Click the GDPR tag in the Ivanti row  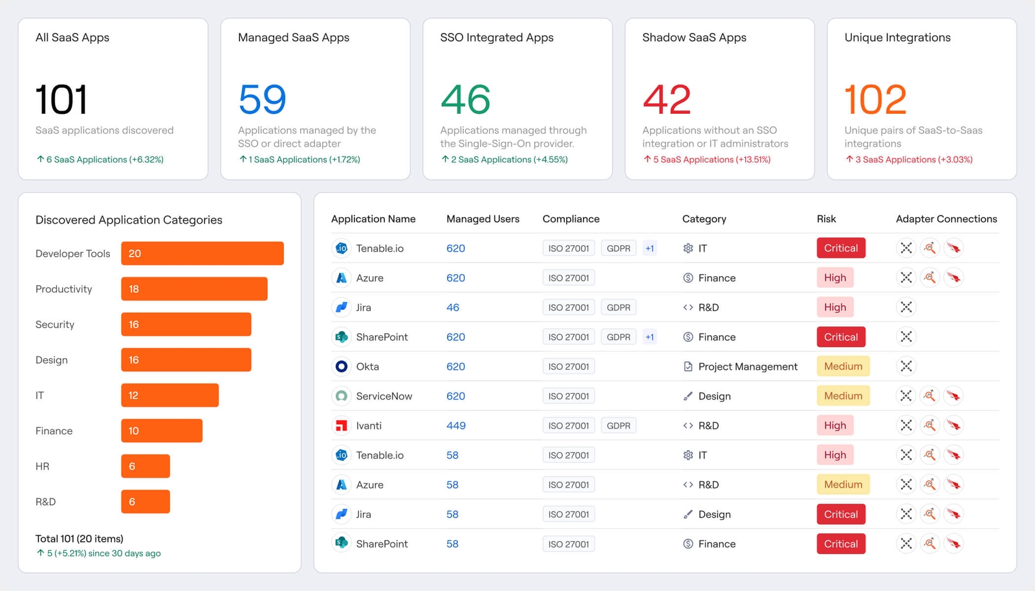[618, 425]
